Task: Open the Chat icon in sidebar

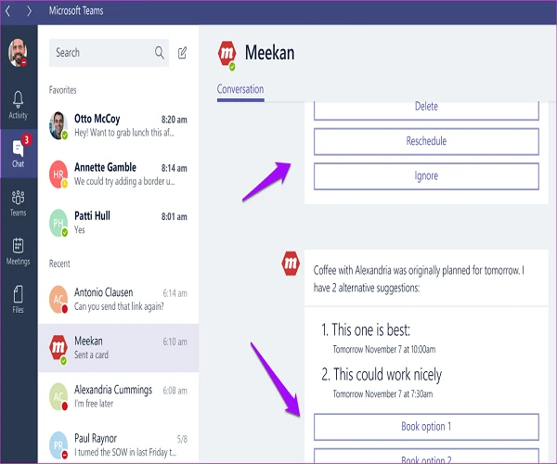Action: [18, 152]
